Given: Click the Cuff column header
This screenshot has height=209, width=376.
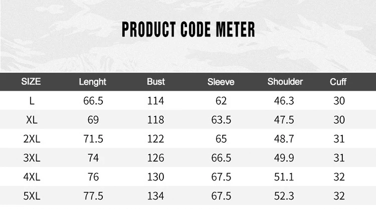Looking at the screenshot, I should click(x=338, y=82).
